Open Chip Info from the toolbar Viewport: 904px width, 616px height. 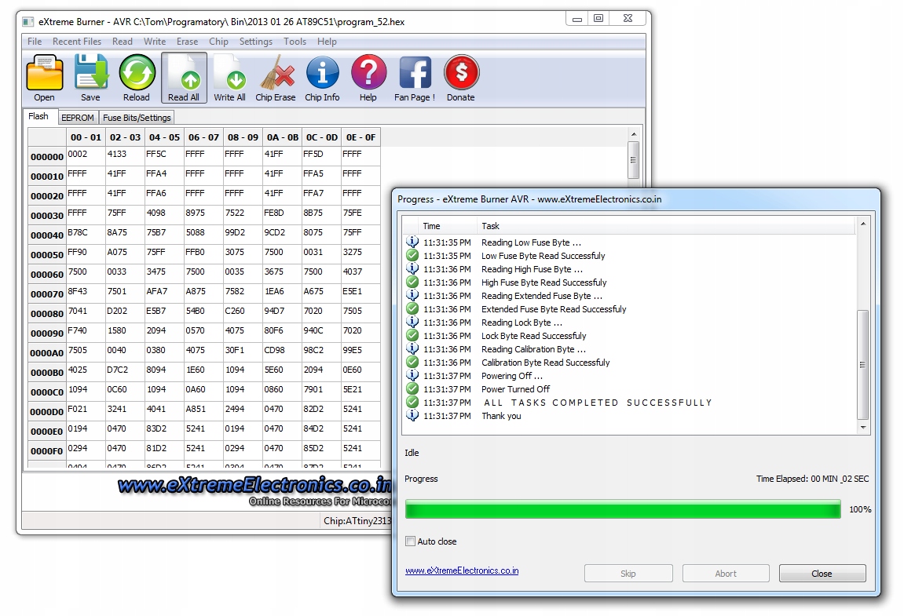(322, 75)
